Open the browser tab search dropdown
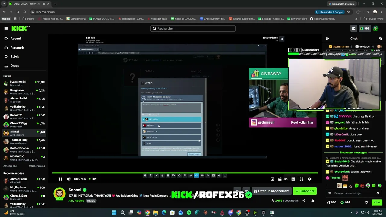Image resolution: width=386 pixels, height=217 pixels. tap(4, 4)
